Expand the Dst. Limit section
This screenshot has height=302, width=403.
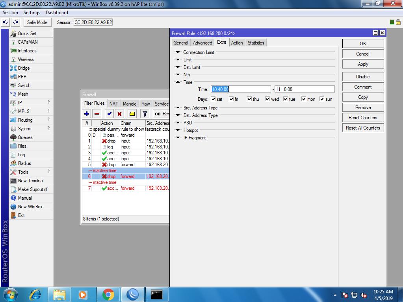(x=178, y=67)
